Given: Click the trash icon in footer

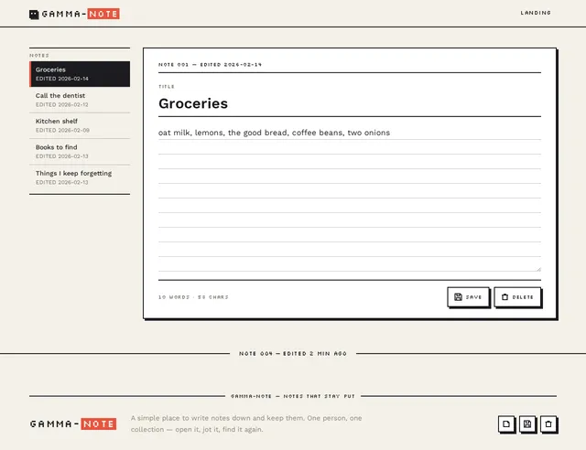Looking at the screenshot, I should 548,423.
